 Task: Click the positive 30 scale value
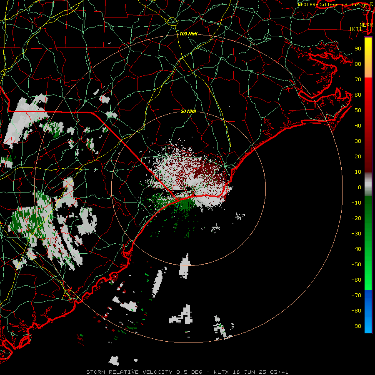coord(358,141)
